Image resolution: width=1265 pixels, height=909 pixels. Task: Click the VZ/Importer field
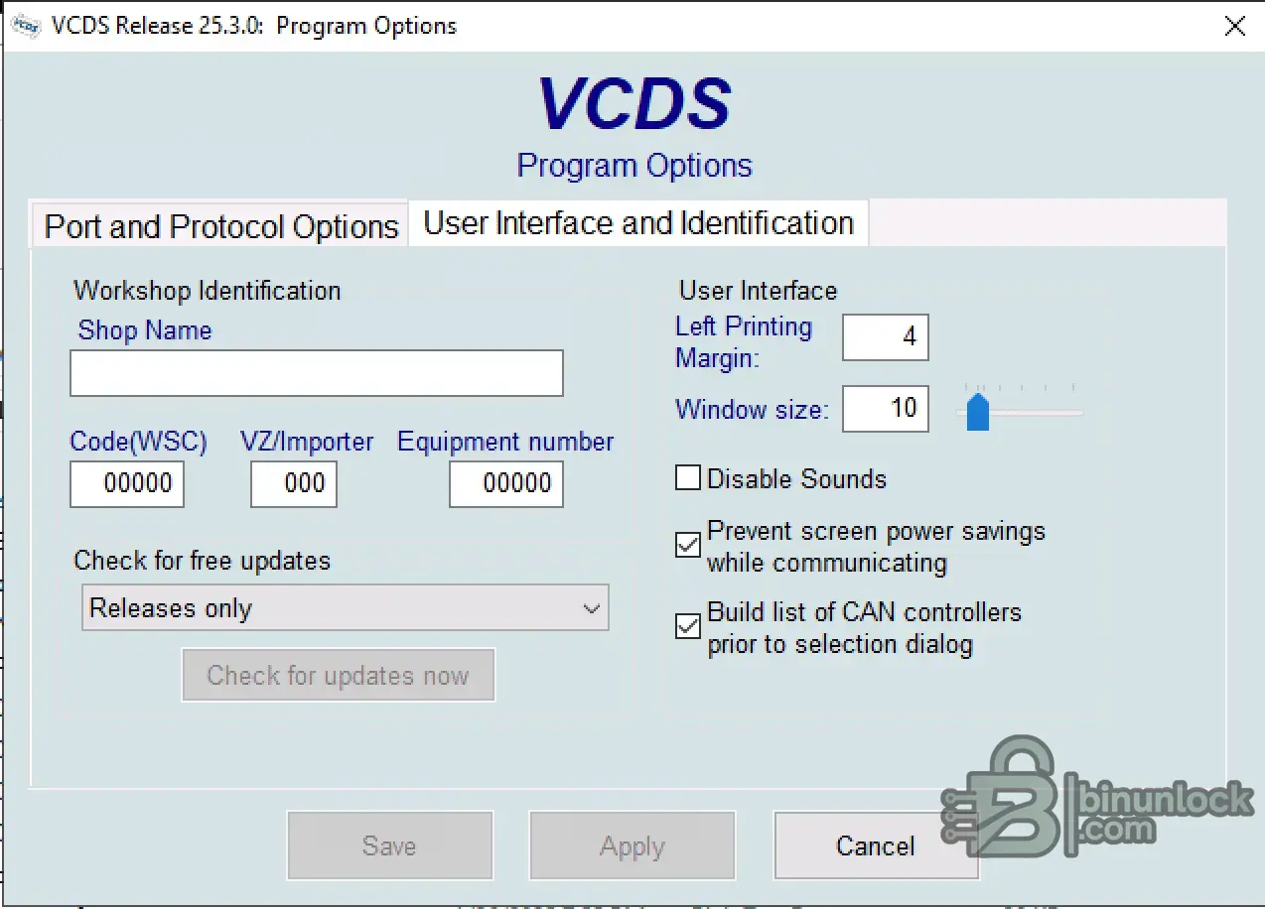(x=294, y=484)
